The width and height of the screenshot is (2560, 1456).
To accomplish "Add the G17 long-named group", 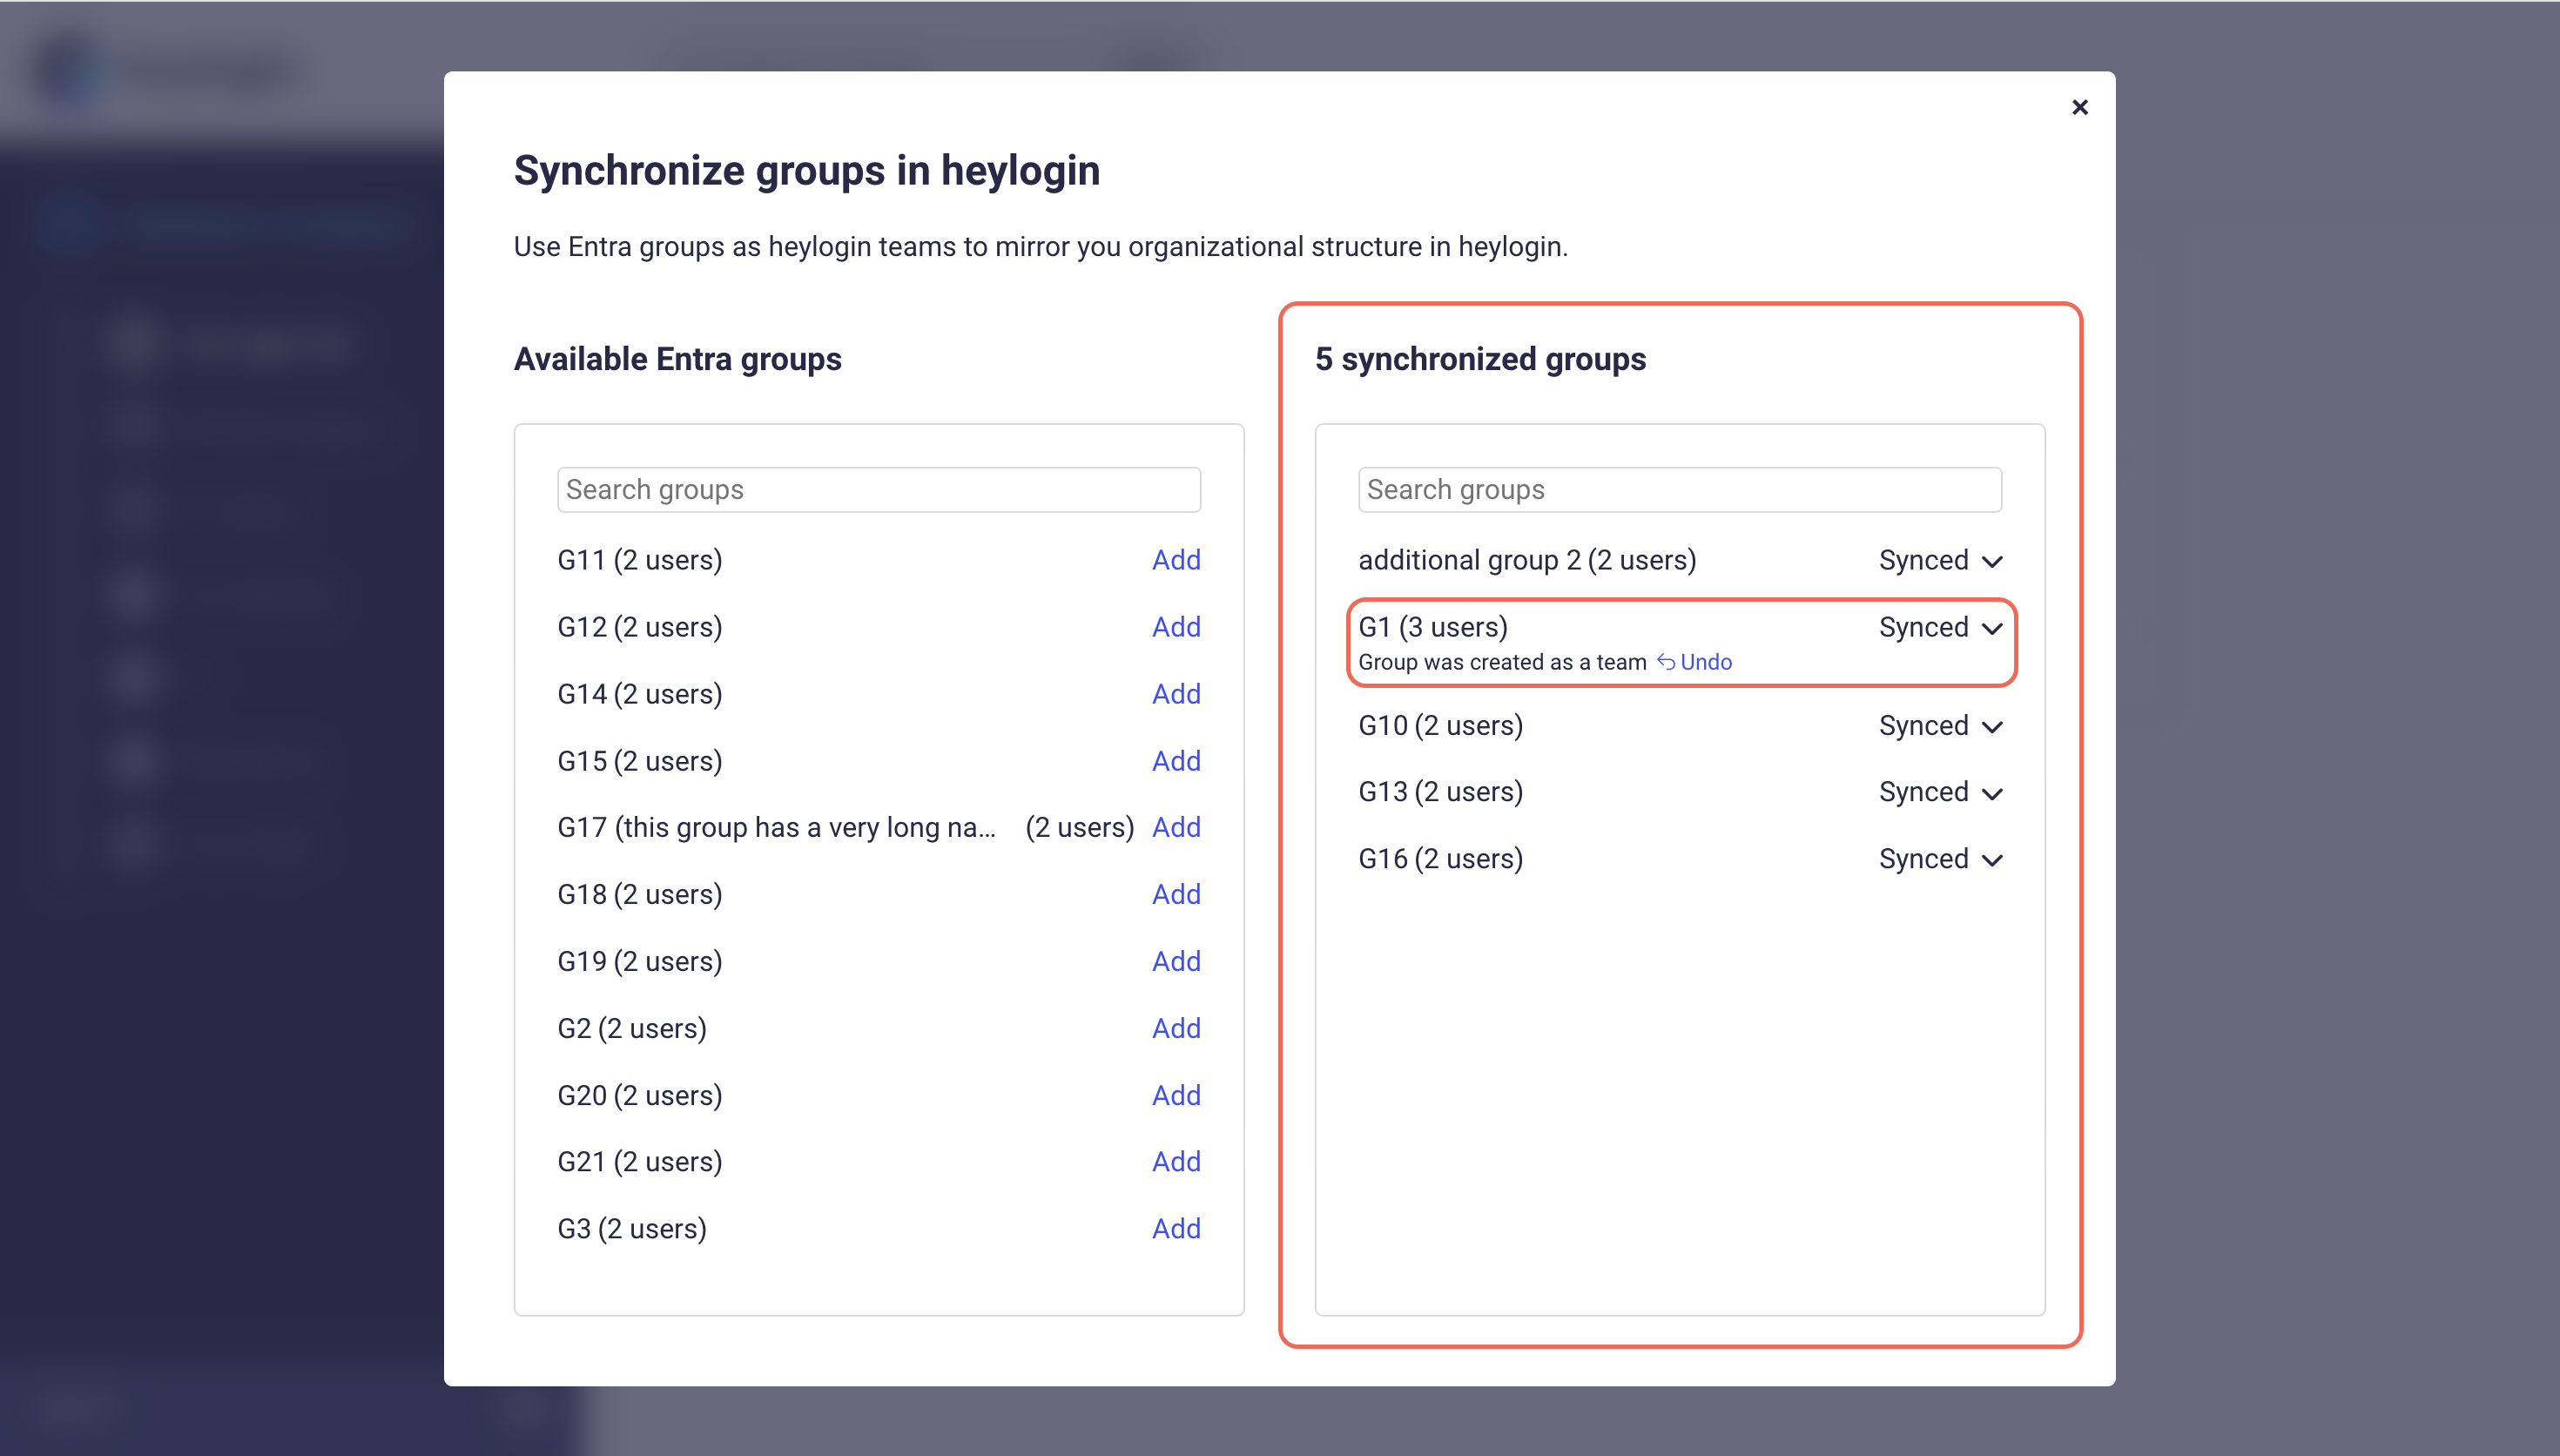I will pos(1176,827).
